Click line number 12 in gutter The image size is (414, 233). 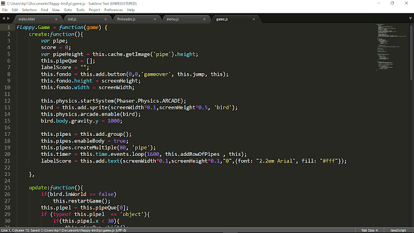[7, 101]
